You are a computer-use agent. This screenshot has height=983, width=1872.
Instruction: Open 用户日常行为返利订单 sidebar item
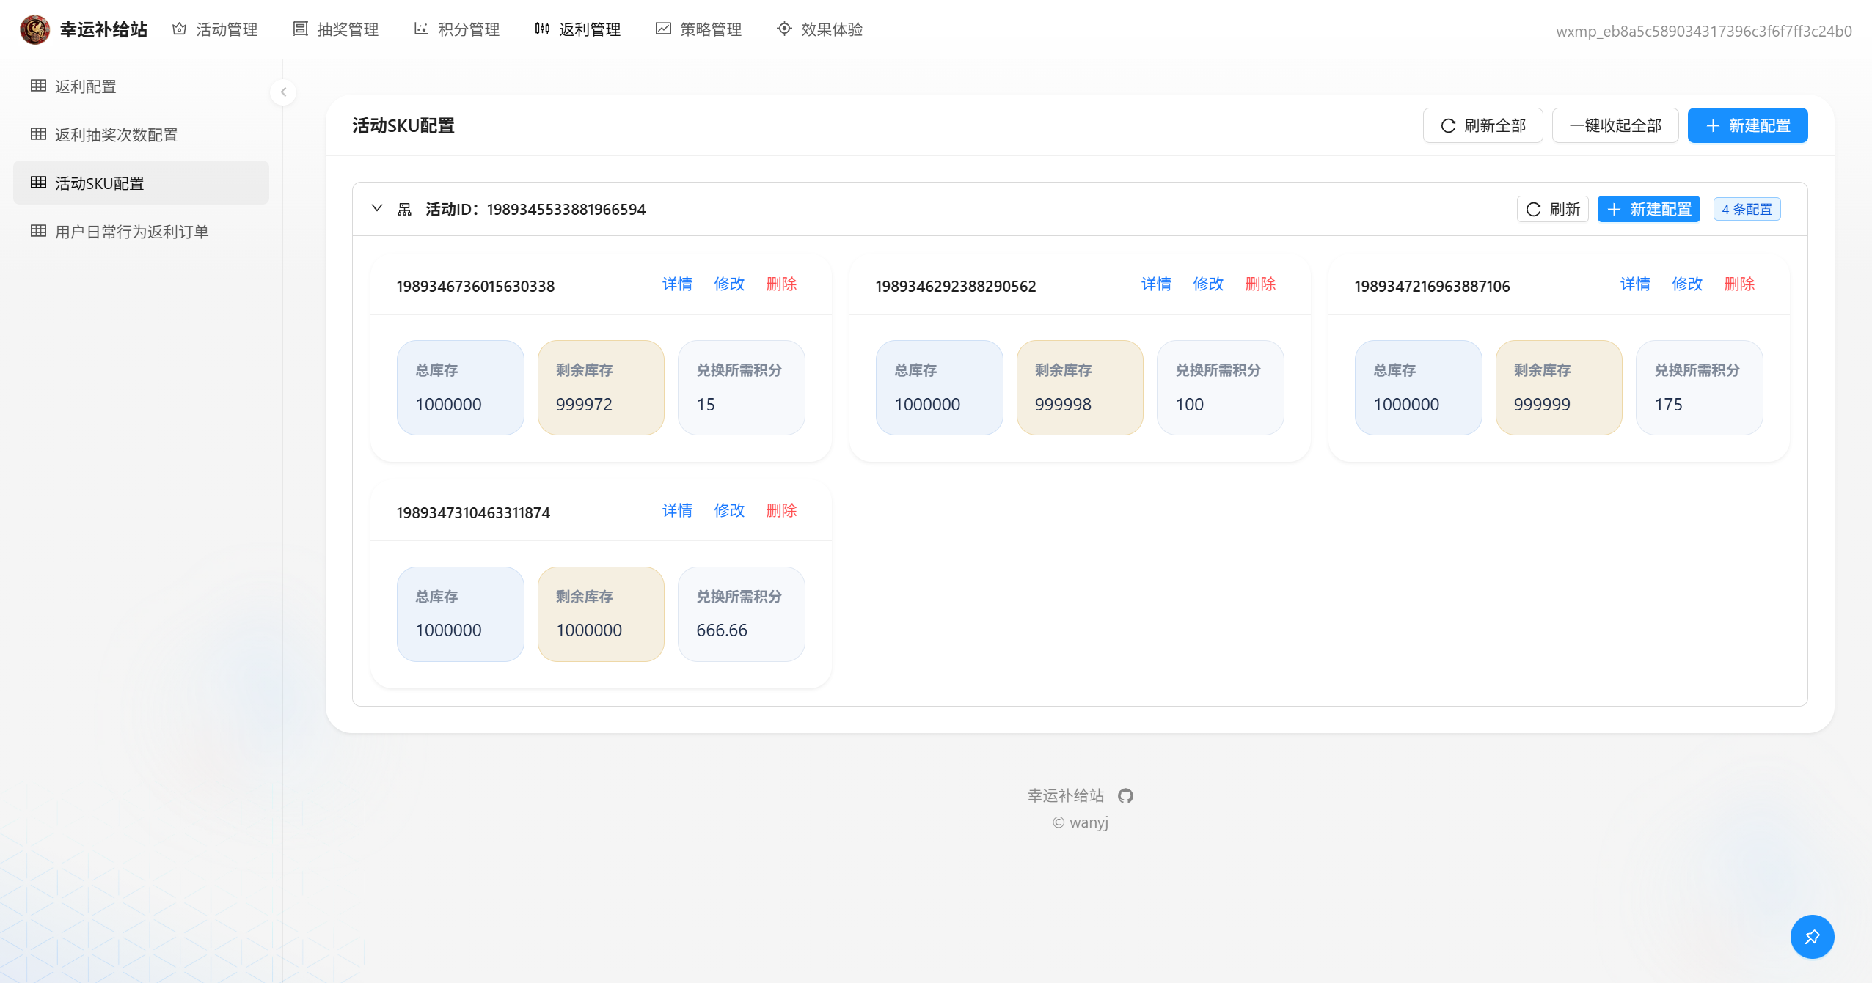[131, 232]
